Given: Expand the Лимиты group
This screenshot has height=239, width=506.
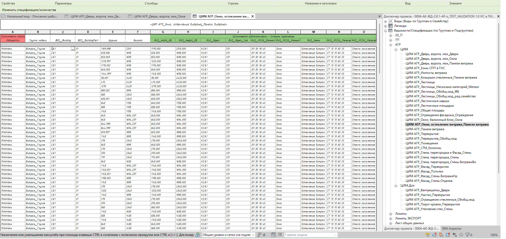Looking at the screenshot, I should pos(391,214).
